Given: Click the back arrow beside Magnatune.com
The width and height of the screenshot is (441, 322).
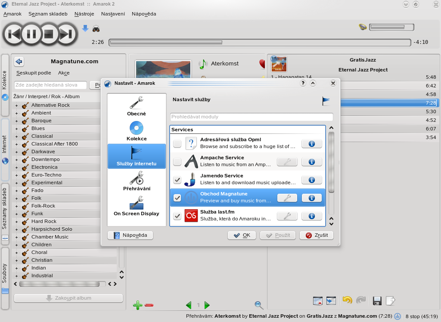Looking at the screenshot, I should click(x=19, y=62).
